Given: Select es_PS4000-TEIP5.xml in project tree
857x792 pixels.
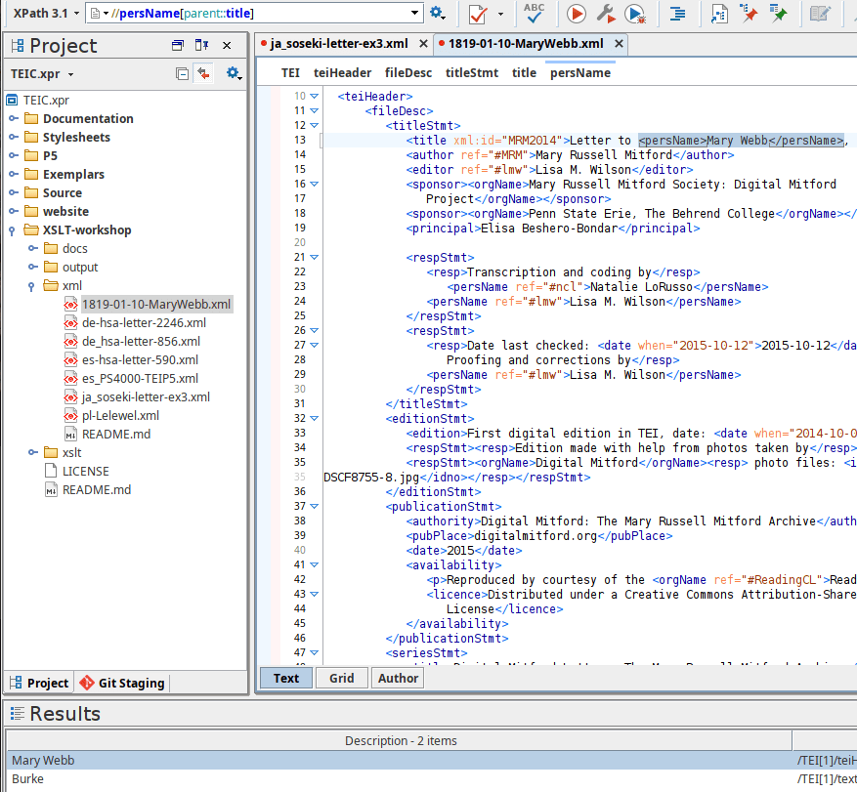Looking at the screenshot, I should pos(140,379).
